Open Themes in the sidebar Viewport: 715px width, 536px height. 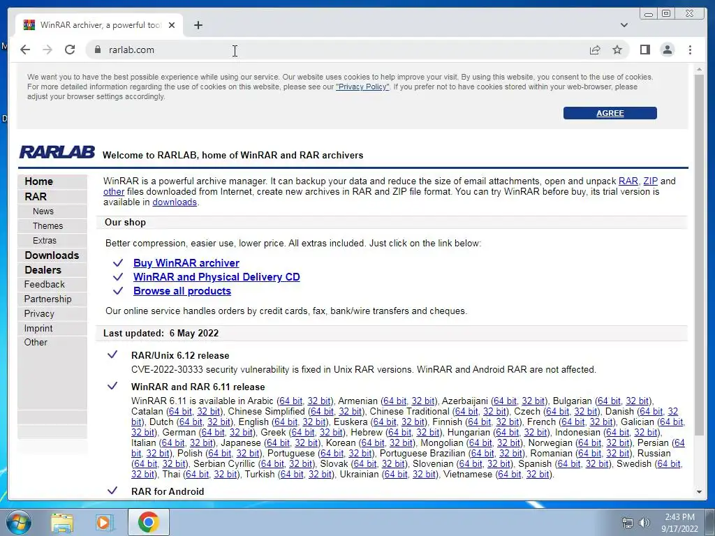(x=47, y=226)
